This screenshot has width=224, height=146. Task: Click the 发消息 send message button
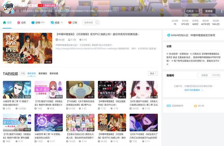coord(209,11)
